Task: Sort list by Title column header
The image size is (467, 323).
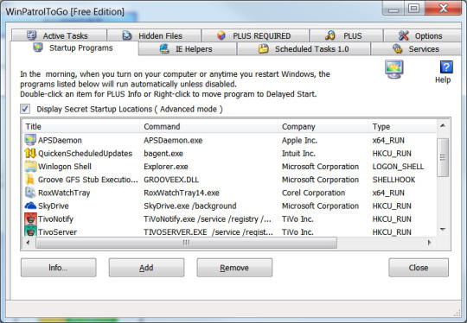Action: (x=81, y=126)
